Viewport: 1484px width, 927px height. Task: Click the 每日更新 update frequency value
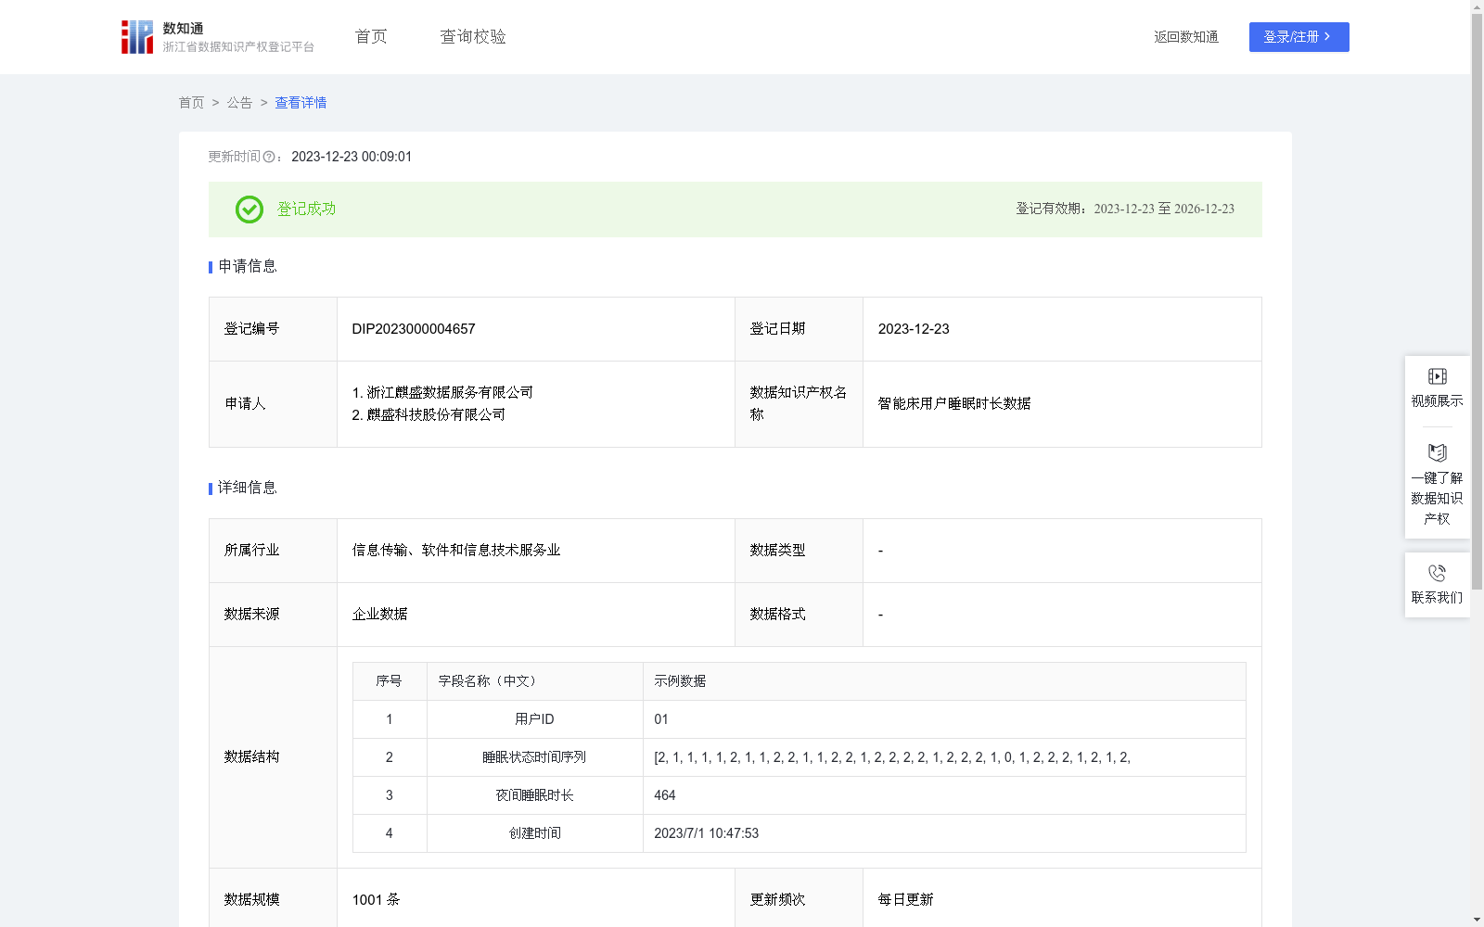(x=905, y=900)
